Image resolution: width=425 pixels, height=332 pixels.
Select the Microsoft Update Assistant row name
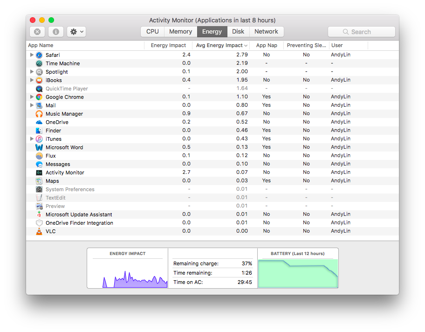tap(79, 214)
